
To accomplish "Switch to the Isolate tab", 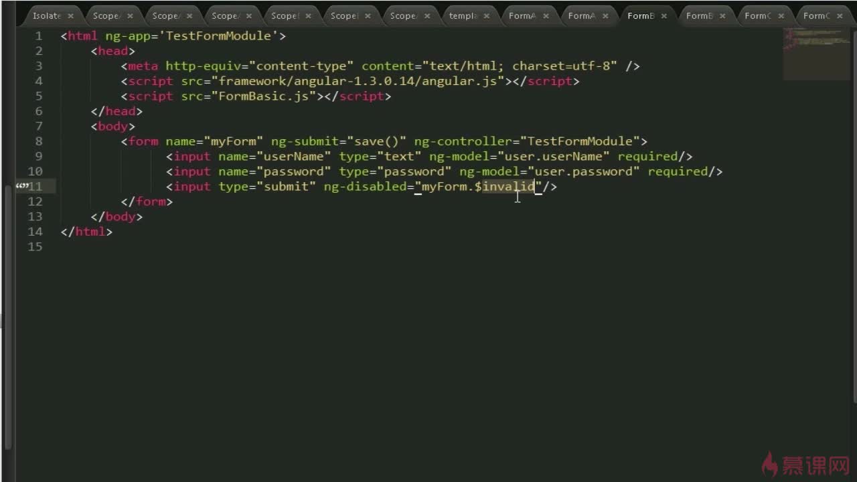I will click(x=46, y=15).
